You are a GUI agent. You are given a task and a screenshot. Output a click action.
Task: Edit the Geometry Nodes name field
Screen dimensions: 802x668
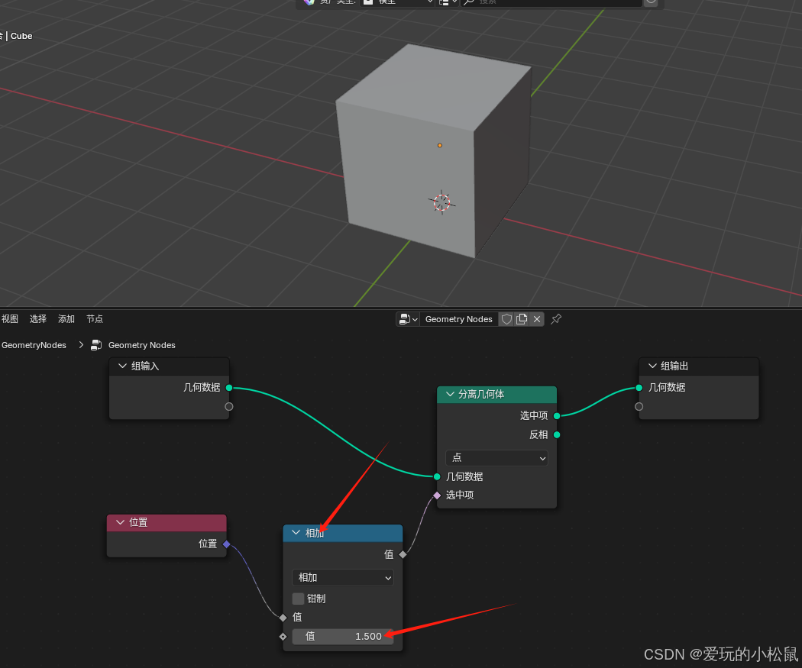pyautogui.click(x=459, y=319)
